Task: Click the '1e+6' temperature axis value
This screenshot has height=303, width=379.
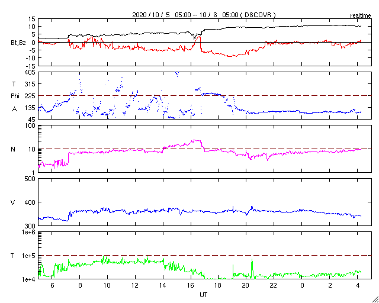Action: click(29, 232)
